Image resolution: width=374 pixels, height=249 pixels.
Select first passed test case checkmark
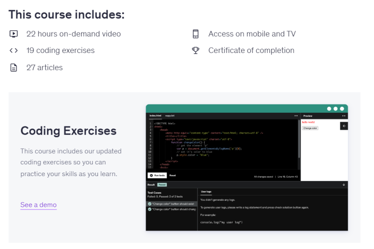150,203
